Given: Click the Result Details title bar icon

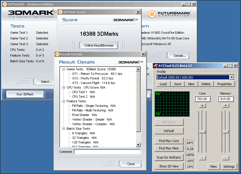Looking at the screenshot, I should [x=57, y=54].
